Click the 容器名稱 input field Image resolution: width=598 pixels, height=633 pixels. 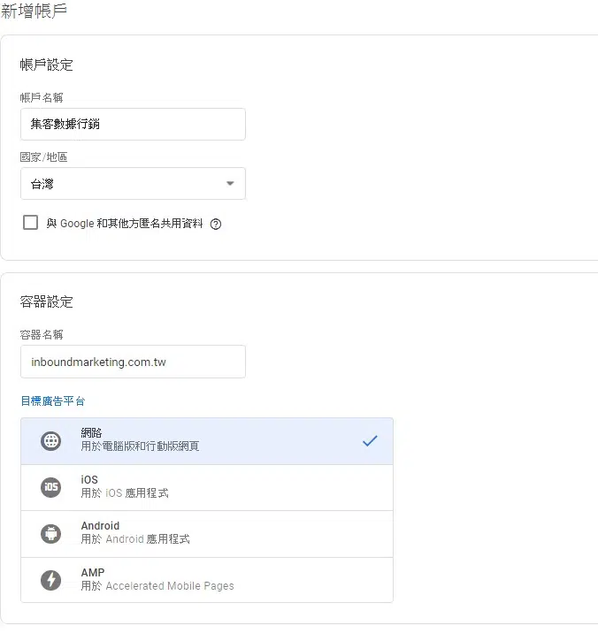click(x=133, y=362)
